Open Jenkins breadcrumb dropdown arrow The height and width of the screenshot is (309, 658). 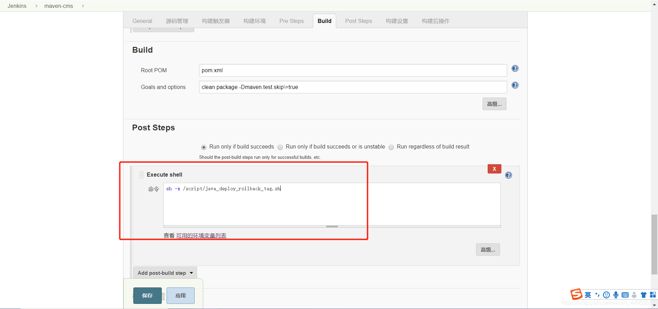(x=36, y=6)
